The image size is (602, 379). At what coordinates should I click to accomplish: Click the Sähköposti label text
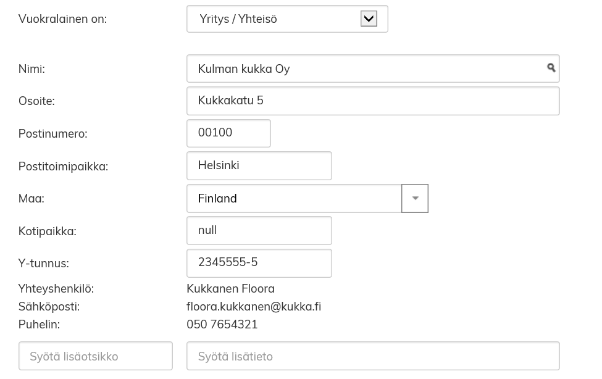(49, 307)
